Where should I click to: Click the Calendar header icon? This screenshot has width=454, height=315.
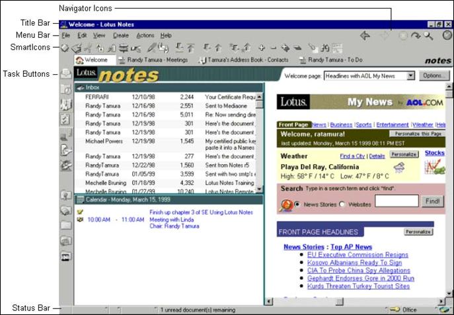click(81, 199)
